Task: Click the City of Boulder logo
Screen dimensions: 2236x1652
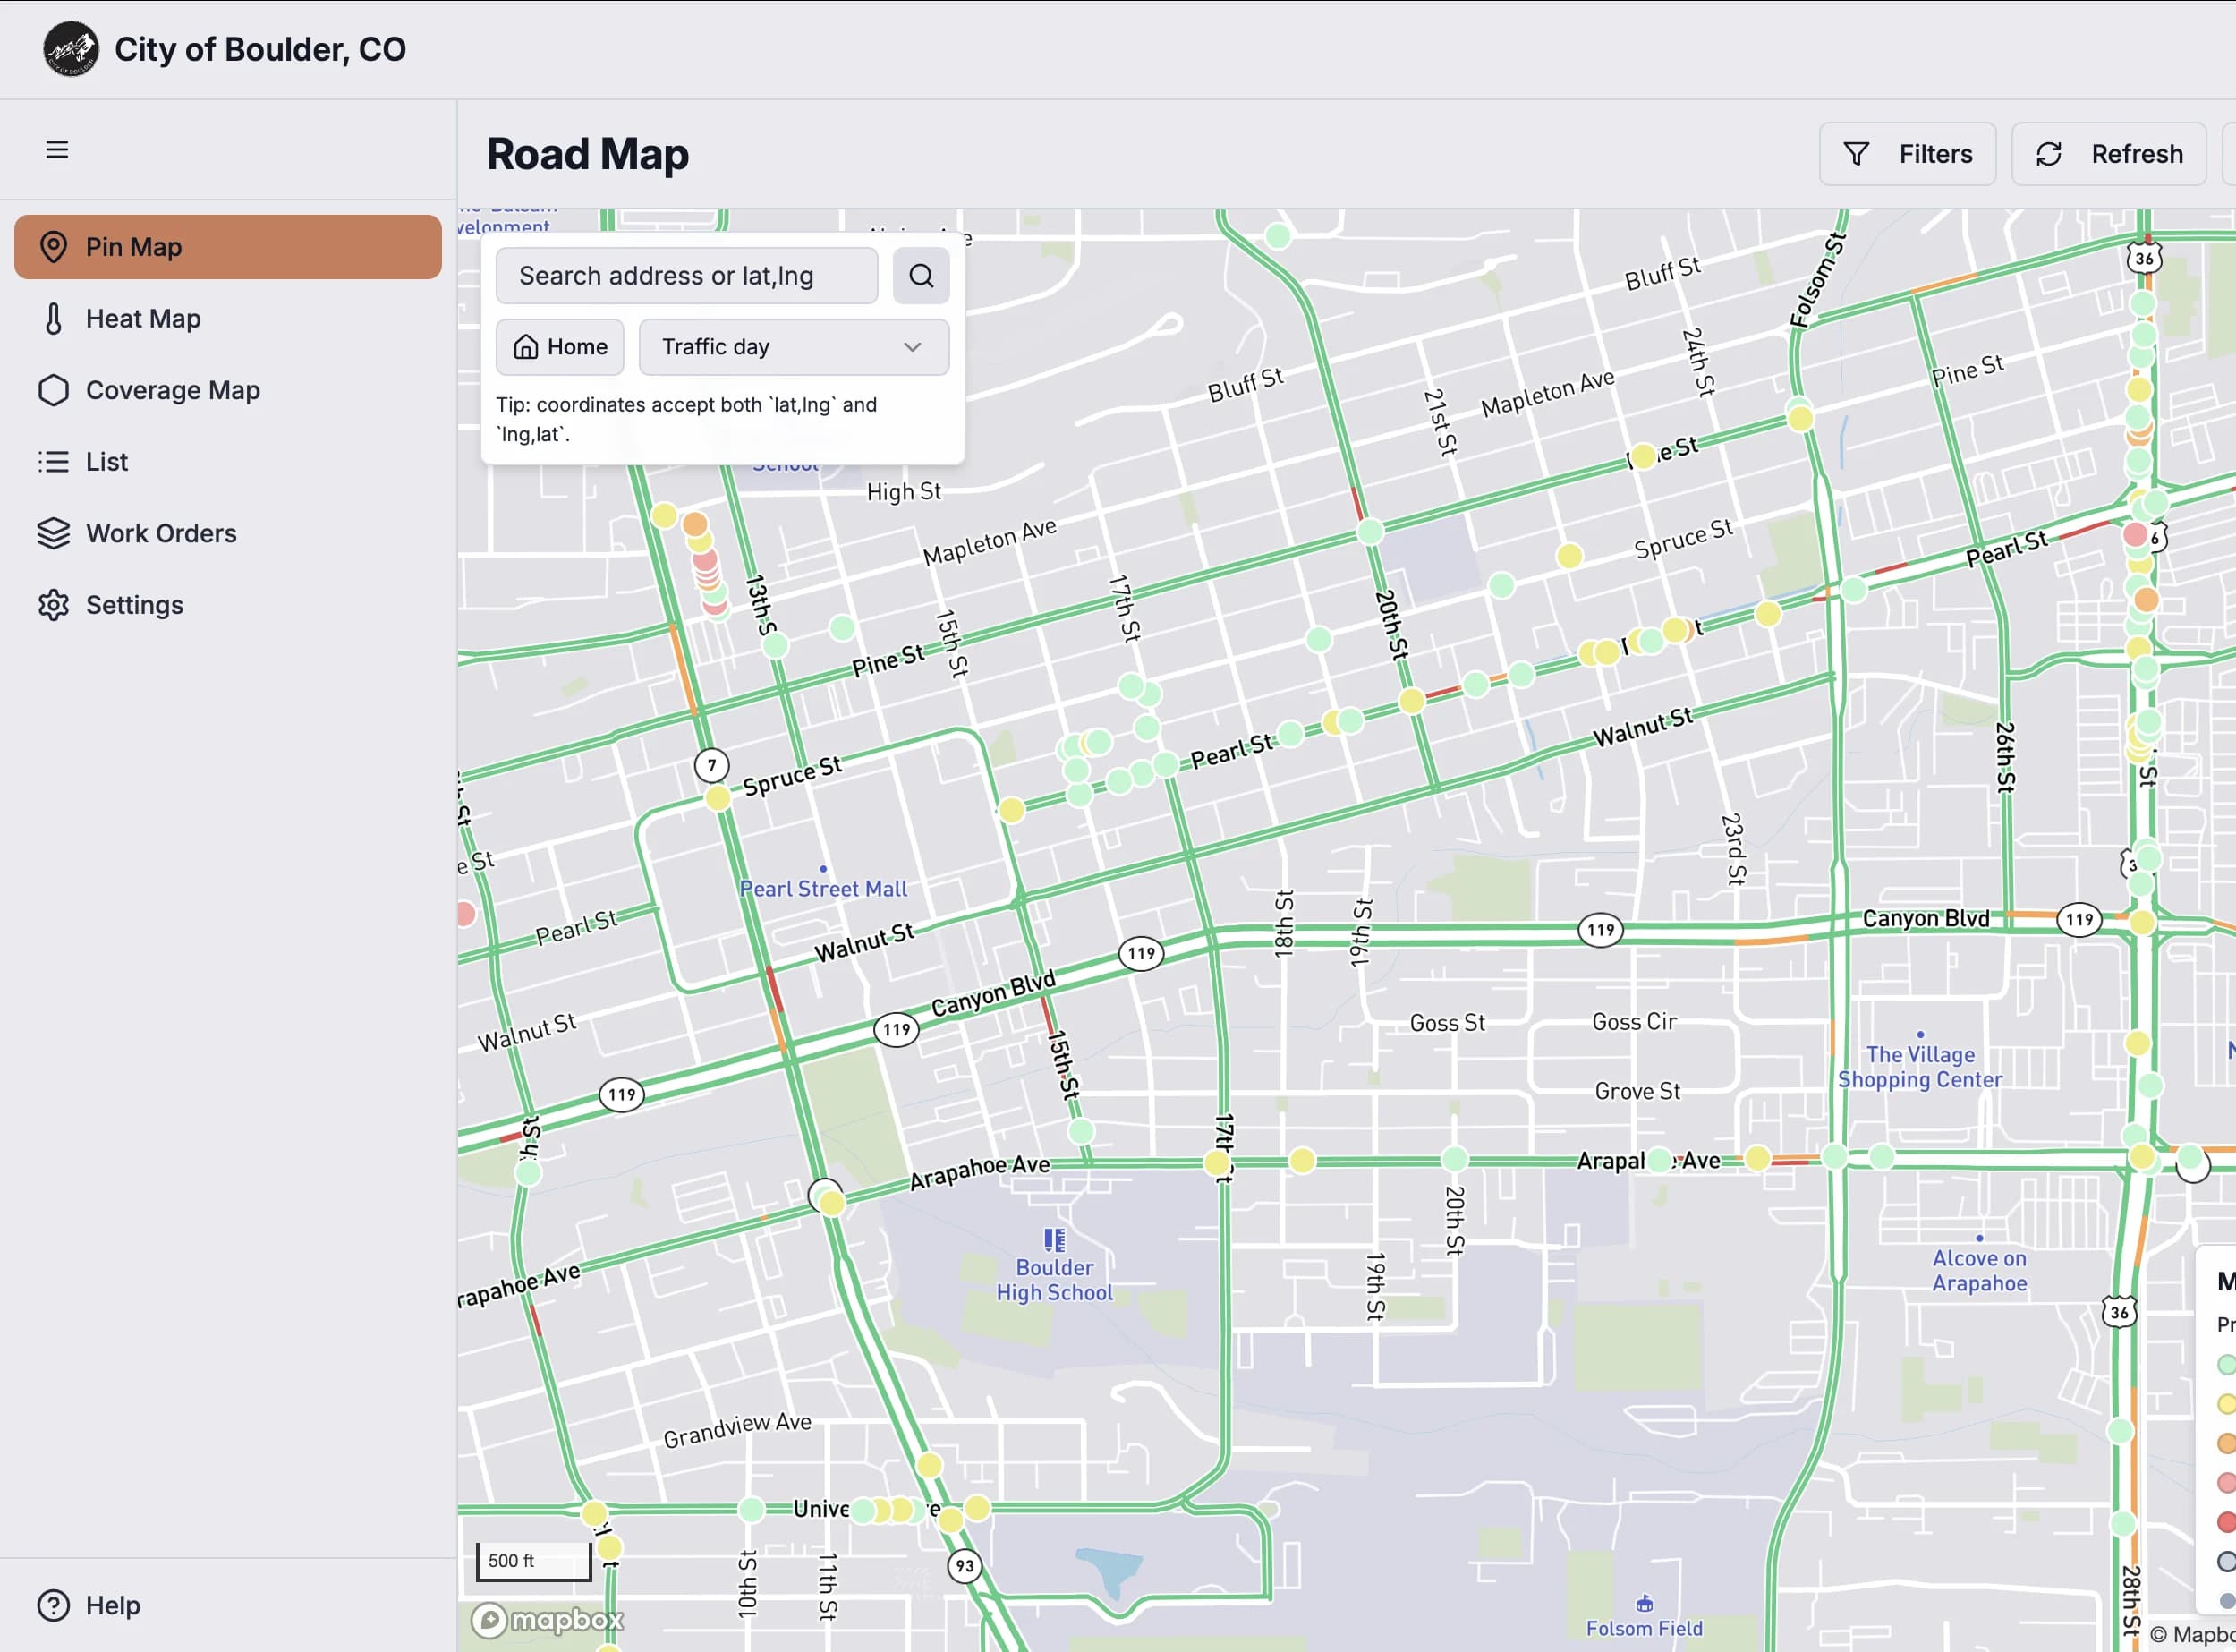Action: coord(70,49)
